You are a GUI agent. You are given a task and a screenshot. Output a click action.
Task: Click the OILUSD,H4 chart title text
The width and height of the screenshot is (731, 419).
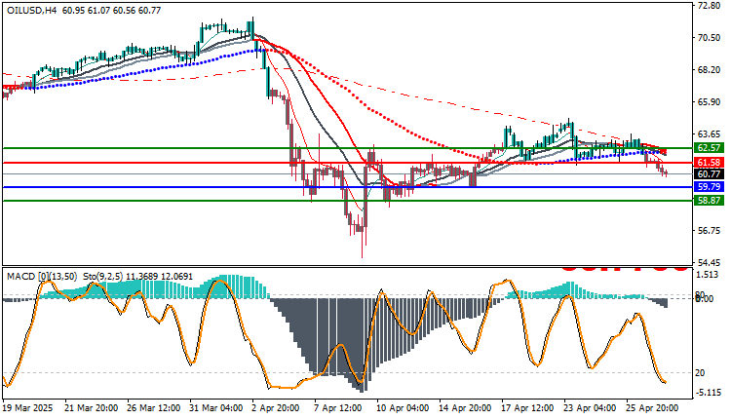click(32, 10)
